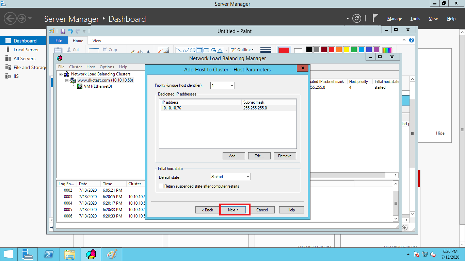Pick the Oval shape in Paint's shapes gallery
The width and height of the screenshot is (465, 261).
pyautogui.click(x=193, y=50)
